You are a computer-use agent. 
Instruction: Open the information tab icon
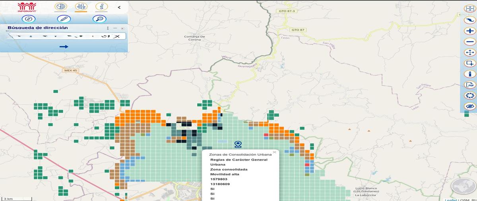pyautogui.click(x=102, y=7)
